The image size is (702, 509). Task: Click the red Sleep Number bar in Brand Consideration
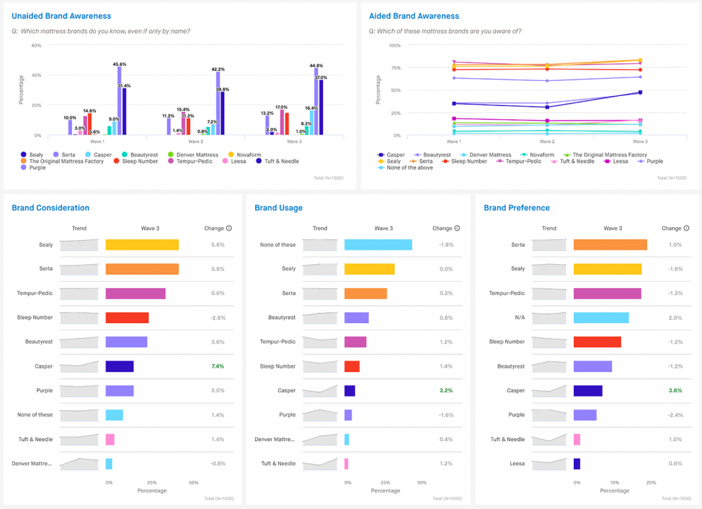(127, 318)
